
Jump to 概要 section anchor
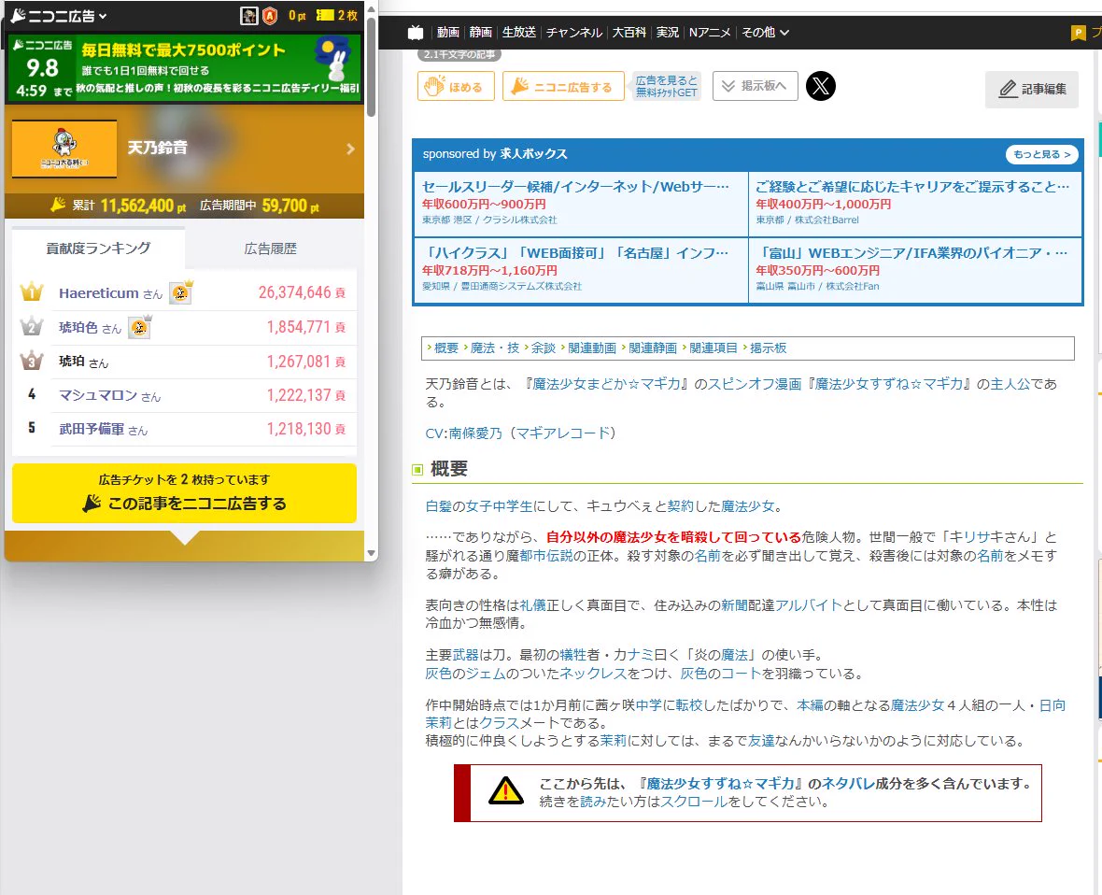446,348
